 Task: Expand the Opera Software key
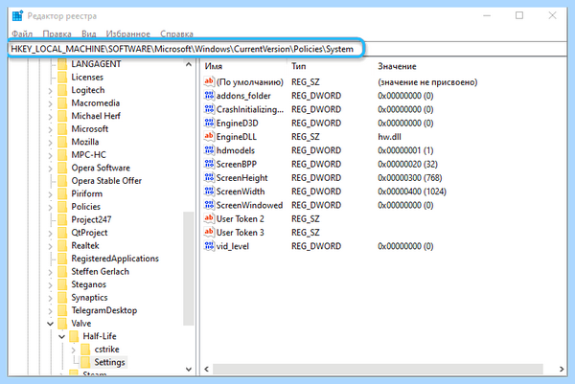pos(50,169)
